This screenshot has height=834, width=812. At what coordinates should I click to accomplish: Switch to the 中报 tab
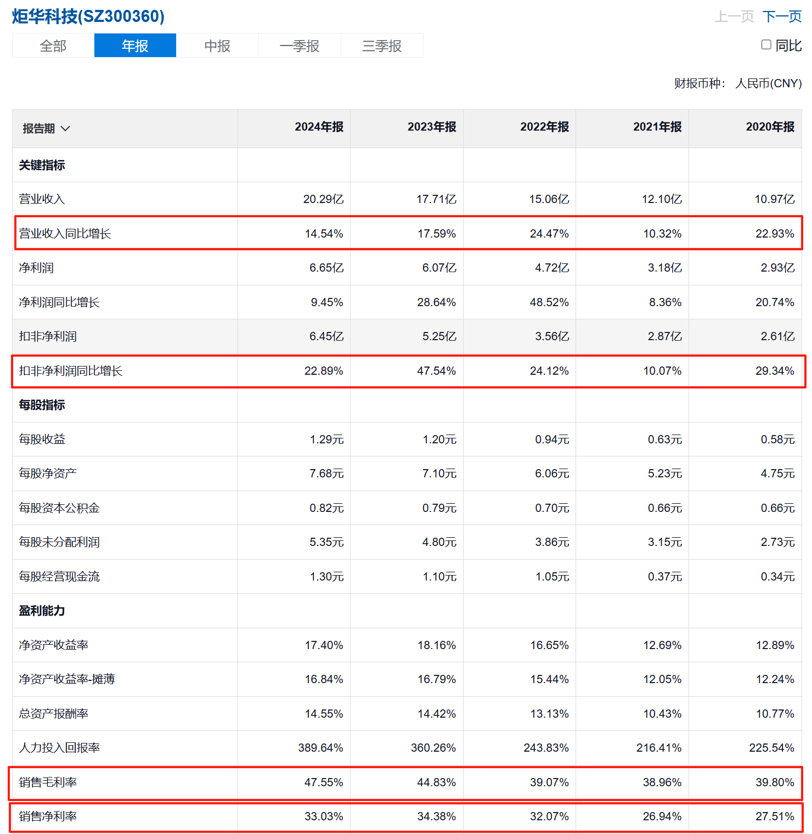tap(217, 46)
